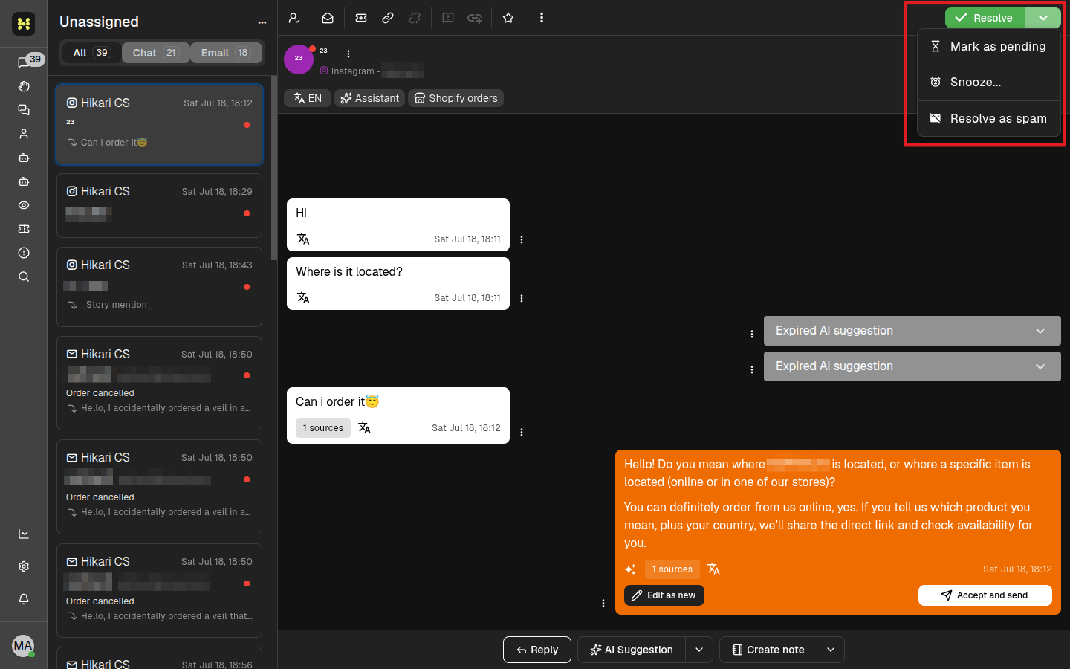
Task: Open dropdown arrow next to Create note
Action: [831, 650]
